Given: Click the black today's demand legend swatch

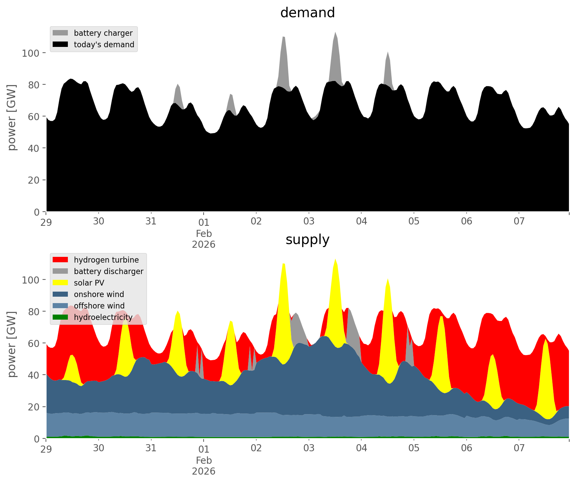Looking at the screenshot, I should click(x=60, y=45).
